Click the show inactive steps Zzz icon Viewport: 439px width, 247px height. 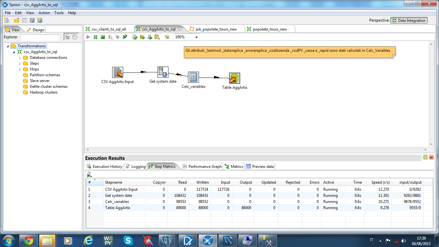point(89,174)
